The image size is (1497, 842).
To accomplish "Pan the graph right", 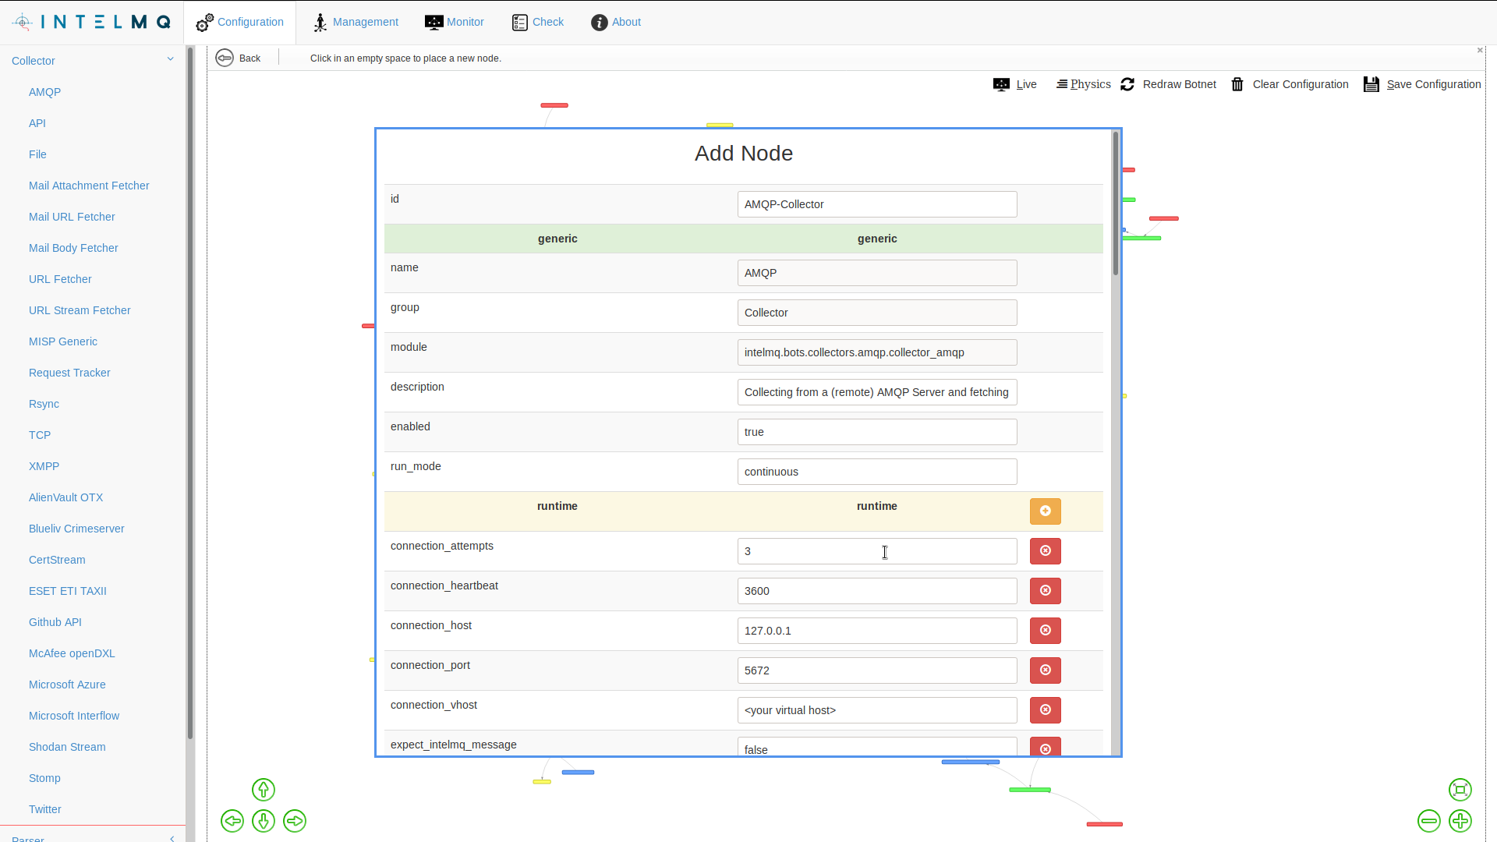I will (x=295, y=821).
